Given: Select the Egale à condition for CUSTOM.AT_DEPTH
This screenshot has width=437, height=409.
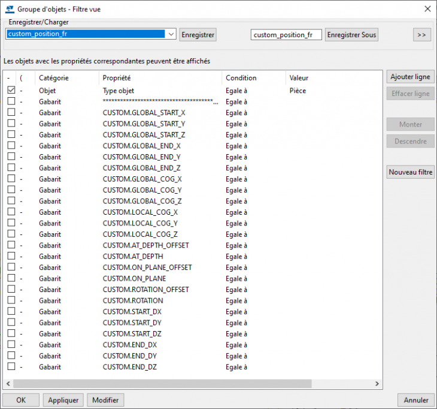Looking at the screenshot, I should pos(237,256).
